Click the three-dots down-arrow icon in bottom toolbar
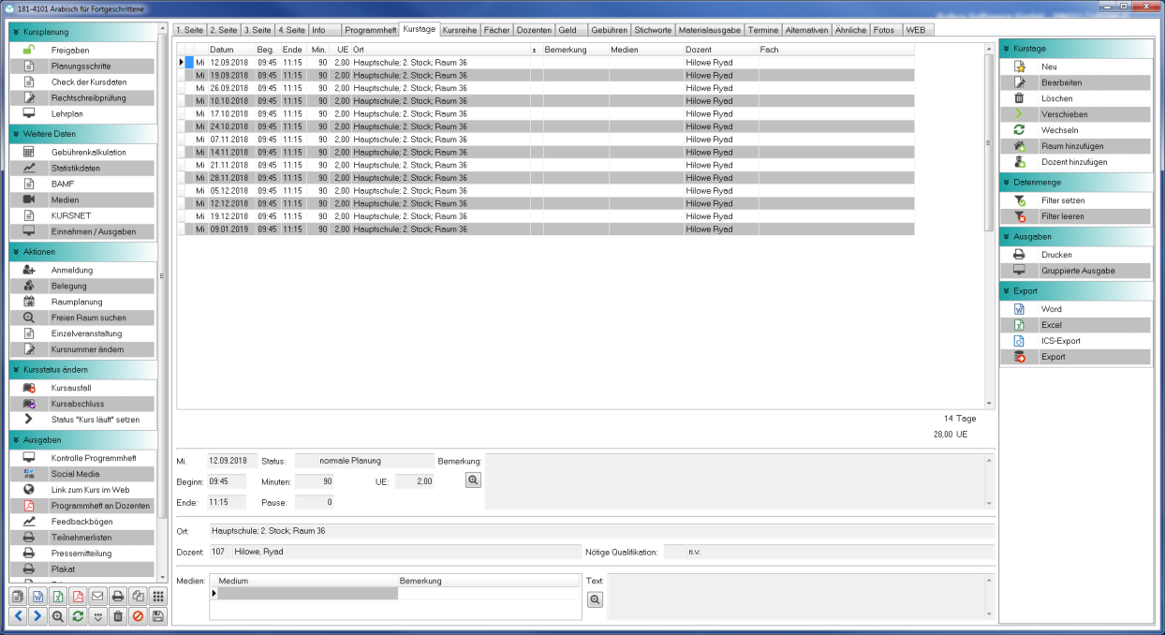Screen dimensions: 1165x635 click(97, 616)
